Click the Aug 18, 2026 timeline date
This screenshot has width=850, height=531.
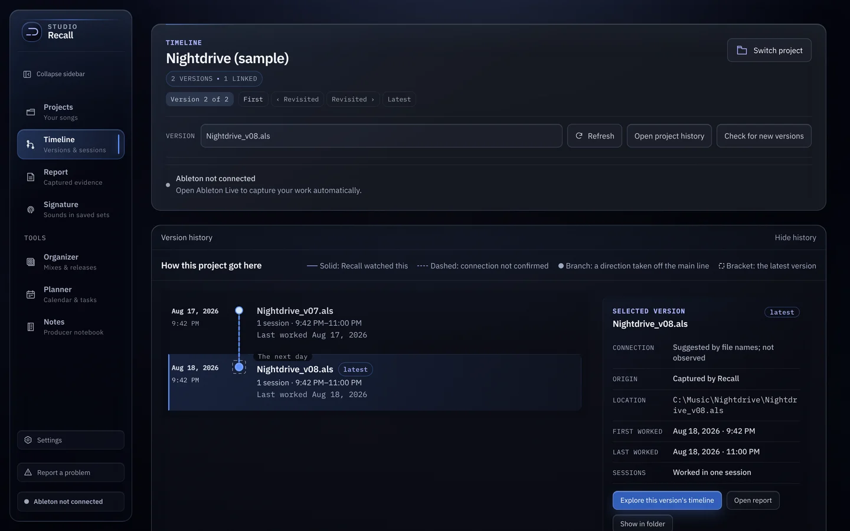pyautogui.click(x=195, y=368)
